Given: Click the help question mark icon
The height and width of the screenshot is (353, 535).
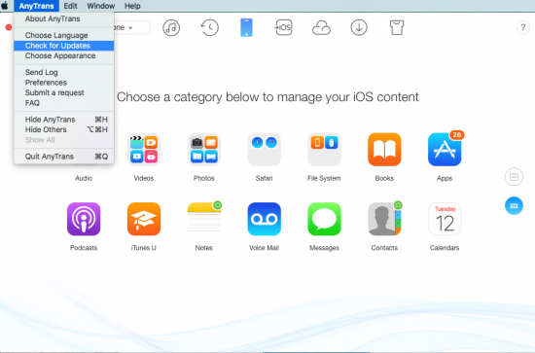Looking at the screenshot, I should pos(522,27).
